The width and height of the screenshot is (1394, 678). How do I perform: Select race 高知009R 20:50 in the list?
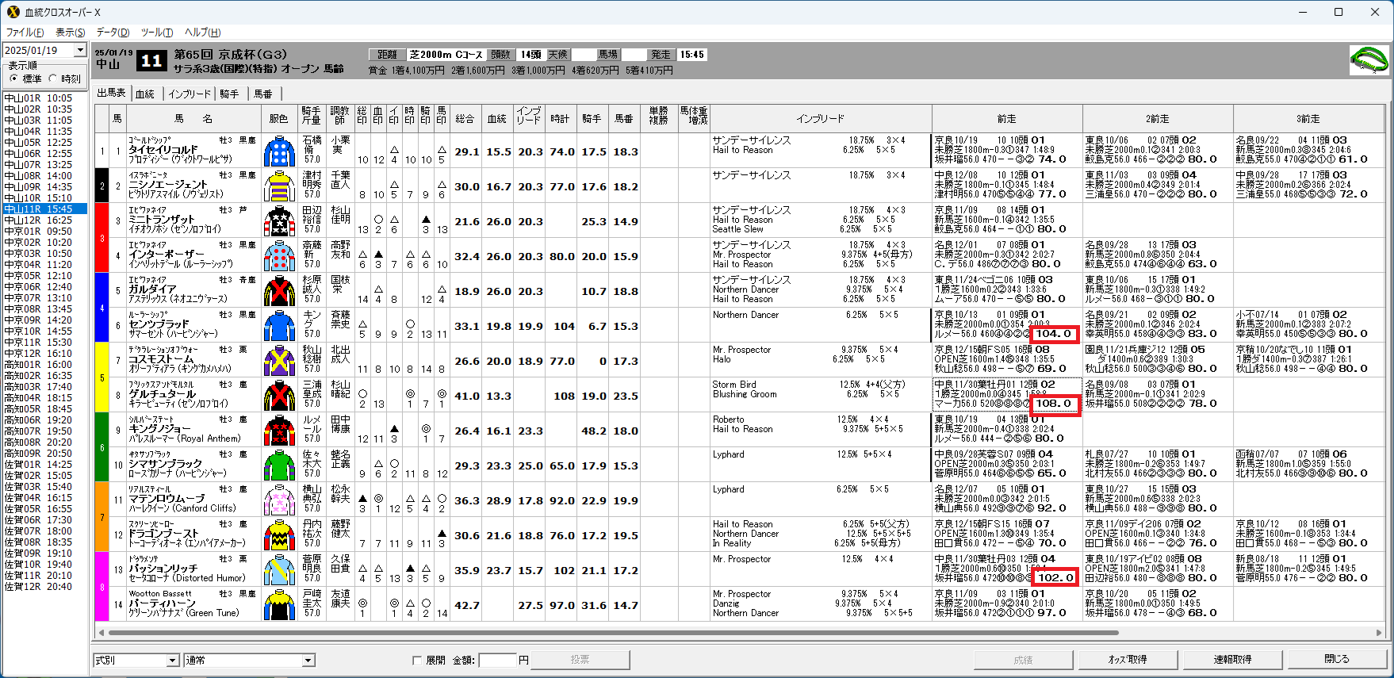tap(44, 454)
